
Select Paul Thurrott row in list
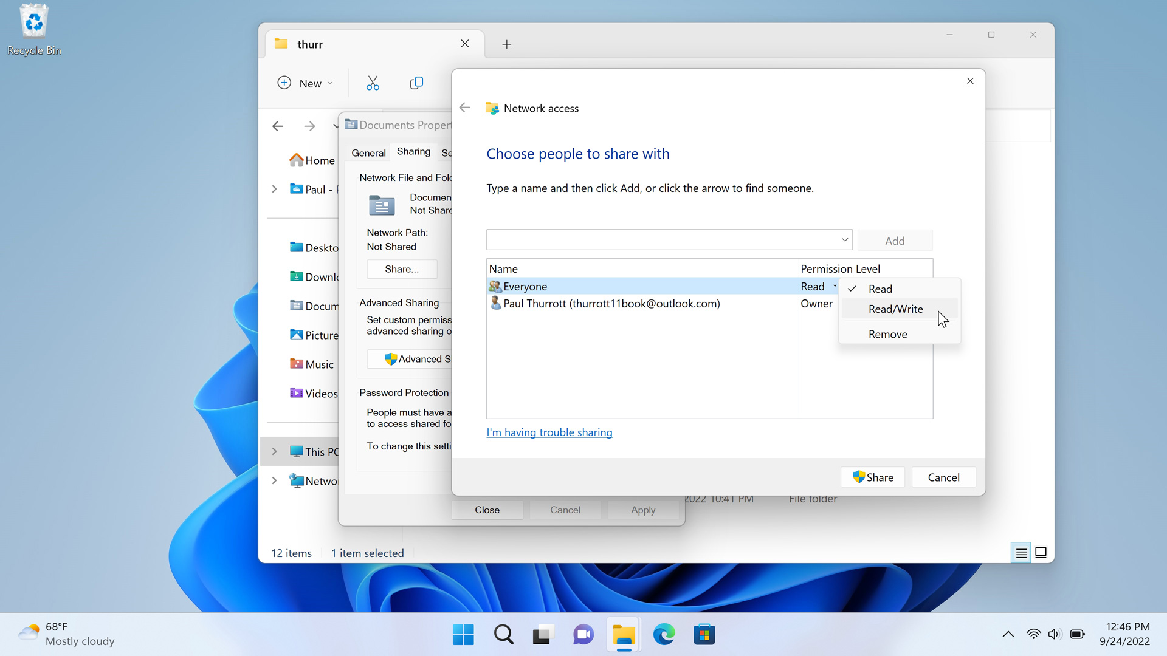pos(611,304)
